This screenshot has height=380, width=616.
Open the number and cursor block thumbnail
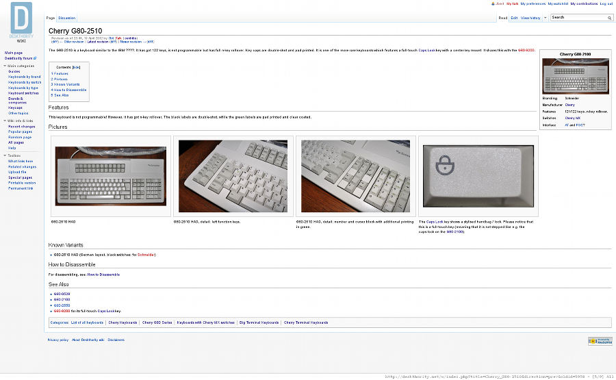coord(355,176)
